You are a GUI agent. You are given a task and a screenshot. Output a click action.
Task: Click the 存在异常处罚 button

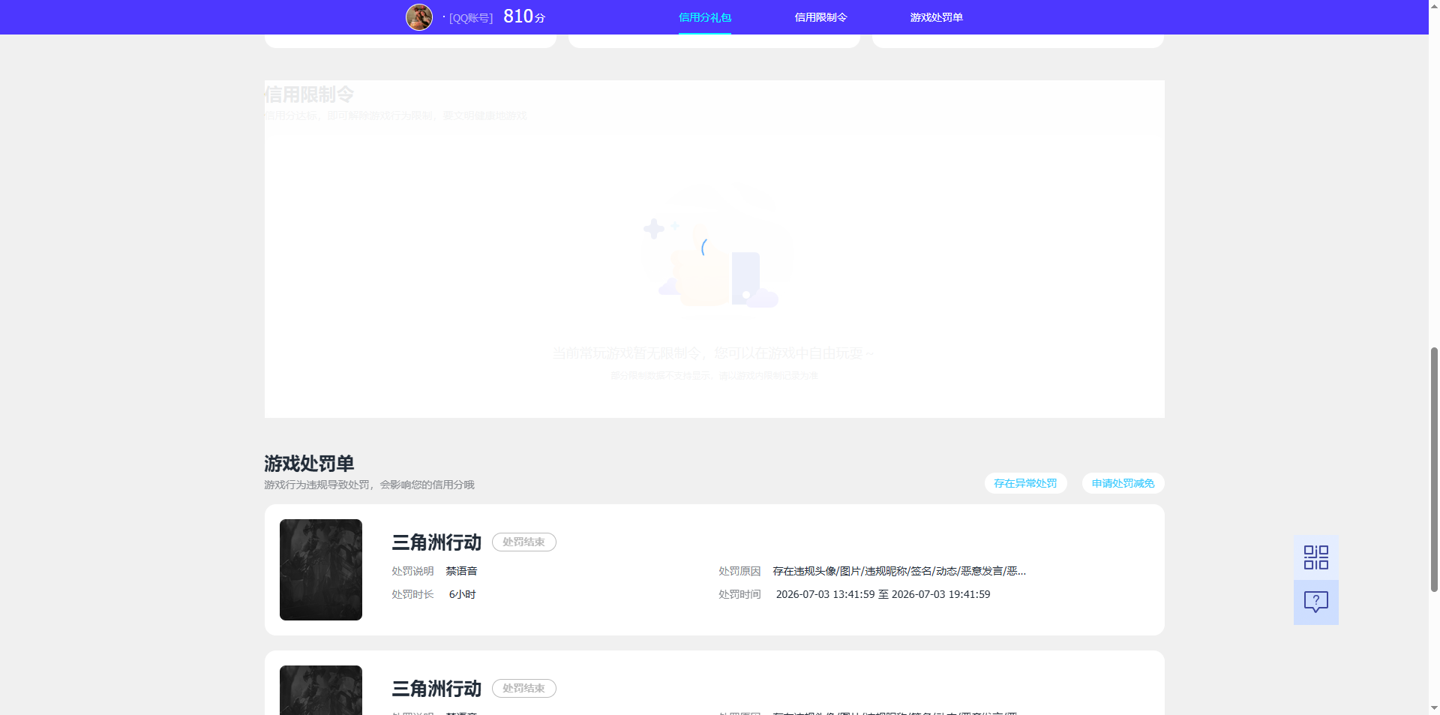1025,483
